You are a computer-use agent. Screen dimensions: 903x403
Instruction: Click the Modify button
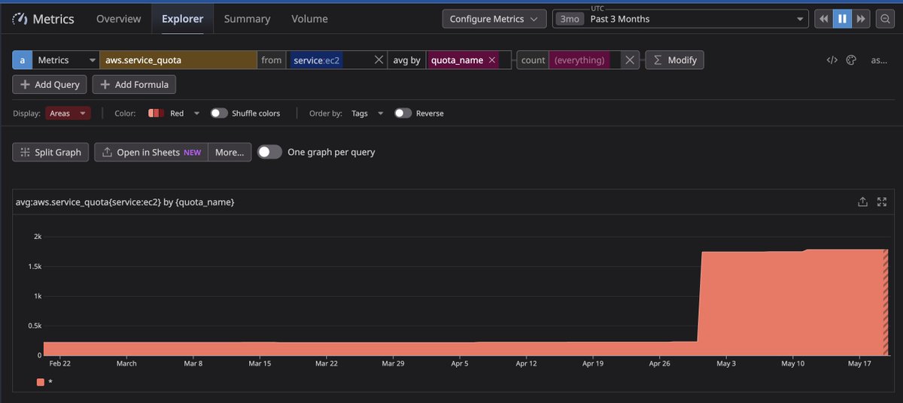tap(675, 60)
